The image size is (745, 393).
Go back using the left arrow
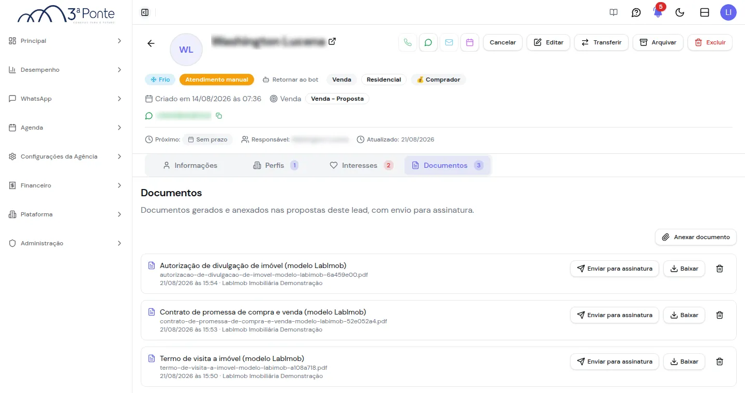tap(151, 43)
